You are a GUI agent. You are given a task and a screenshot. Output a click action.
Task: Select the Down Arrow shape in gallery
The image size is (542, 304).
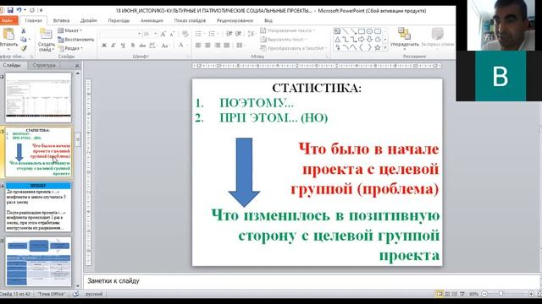point(369,40)
